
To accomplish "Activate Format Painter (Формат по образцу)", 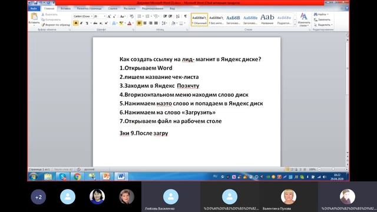I will 55,25.
